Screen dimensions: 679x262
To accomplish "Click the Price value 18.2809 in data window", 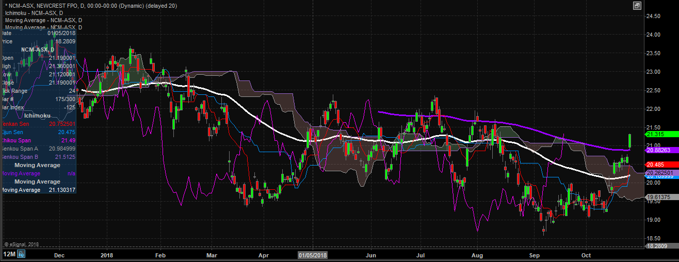I will [x=66, y=41].
